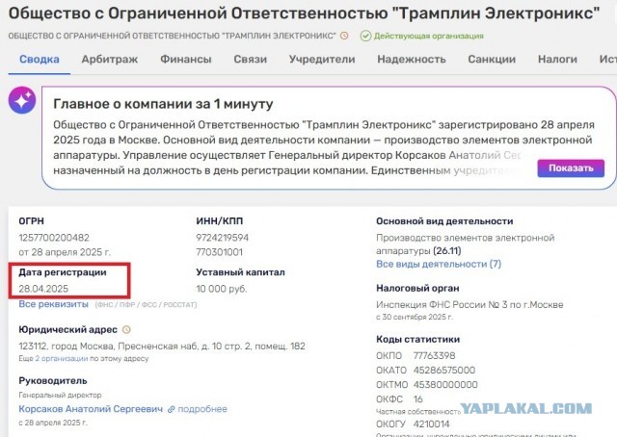The image size is (617, 437).
Task: Click the activity code (26.11)
Action: (x=447, y=250)
